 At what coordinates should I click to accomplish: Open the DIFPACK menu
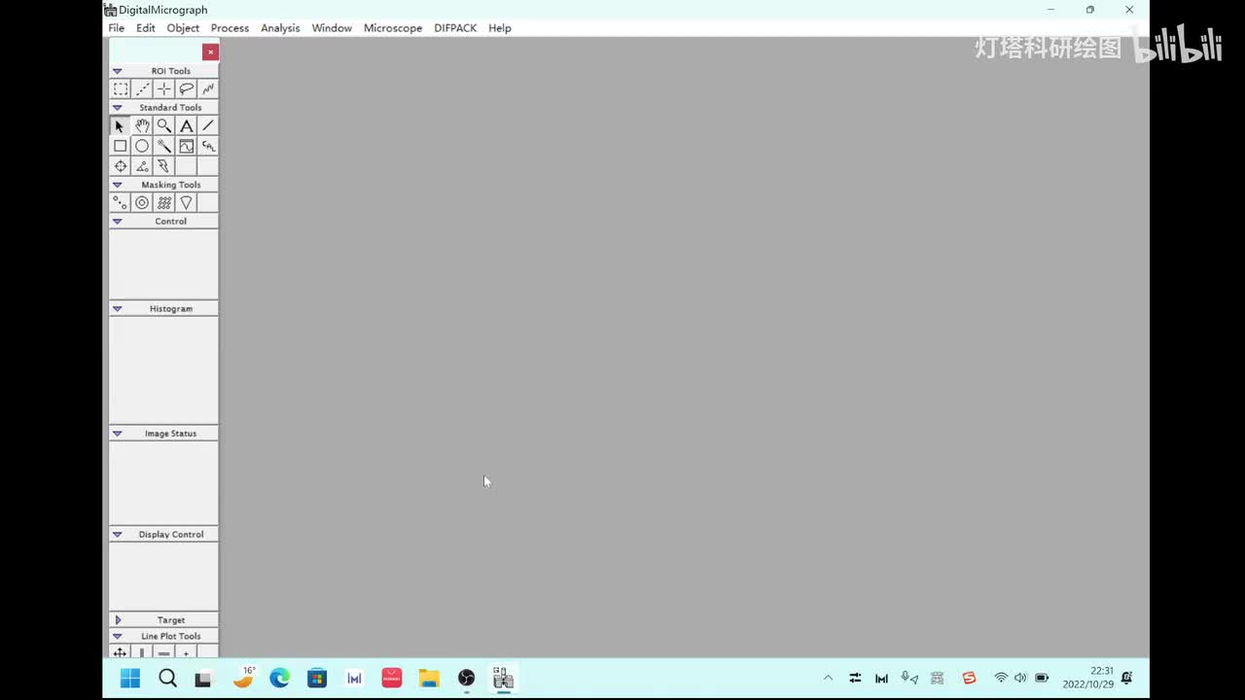click(455, 28)
